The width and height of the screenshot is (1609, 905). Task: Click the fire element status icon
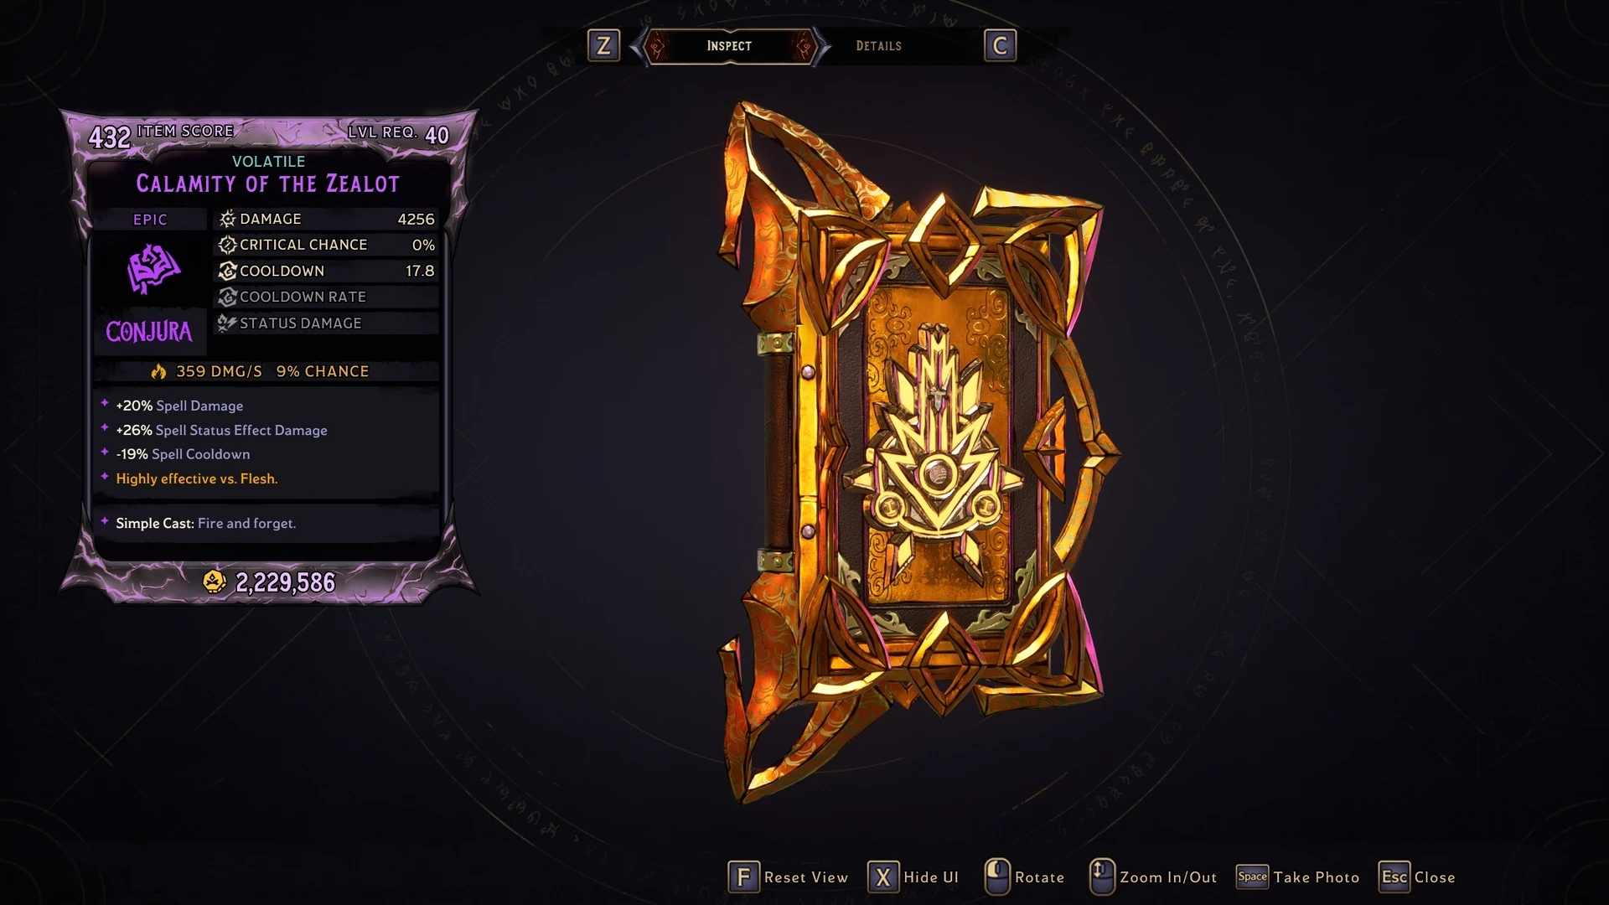(158, 371)
